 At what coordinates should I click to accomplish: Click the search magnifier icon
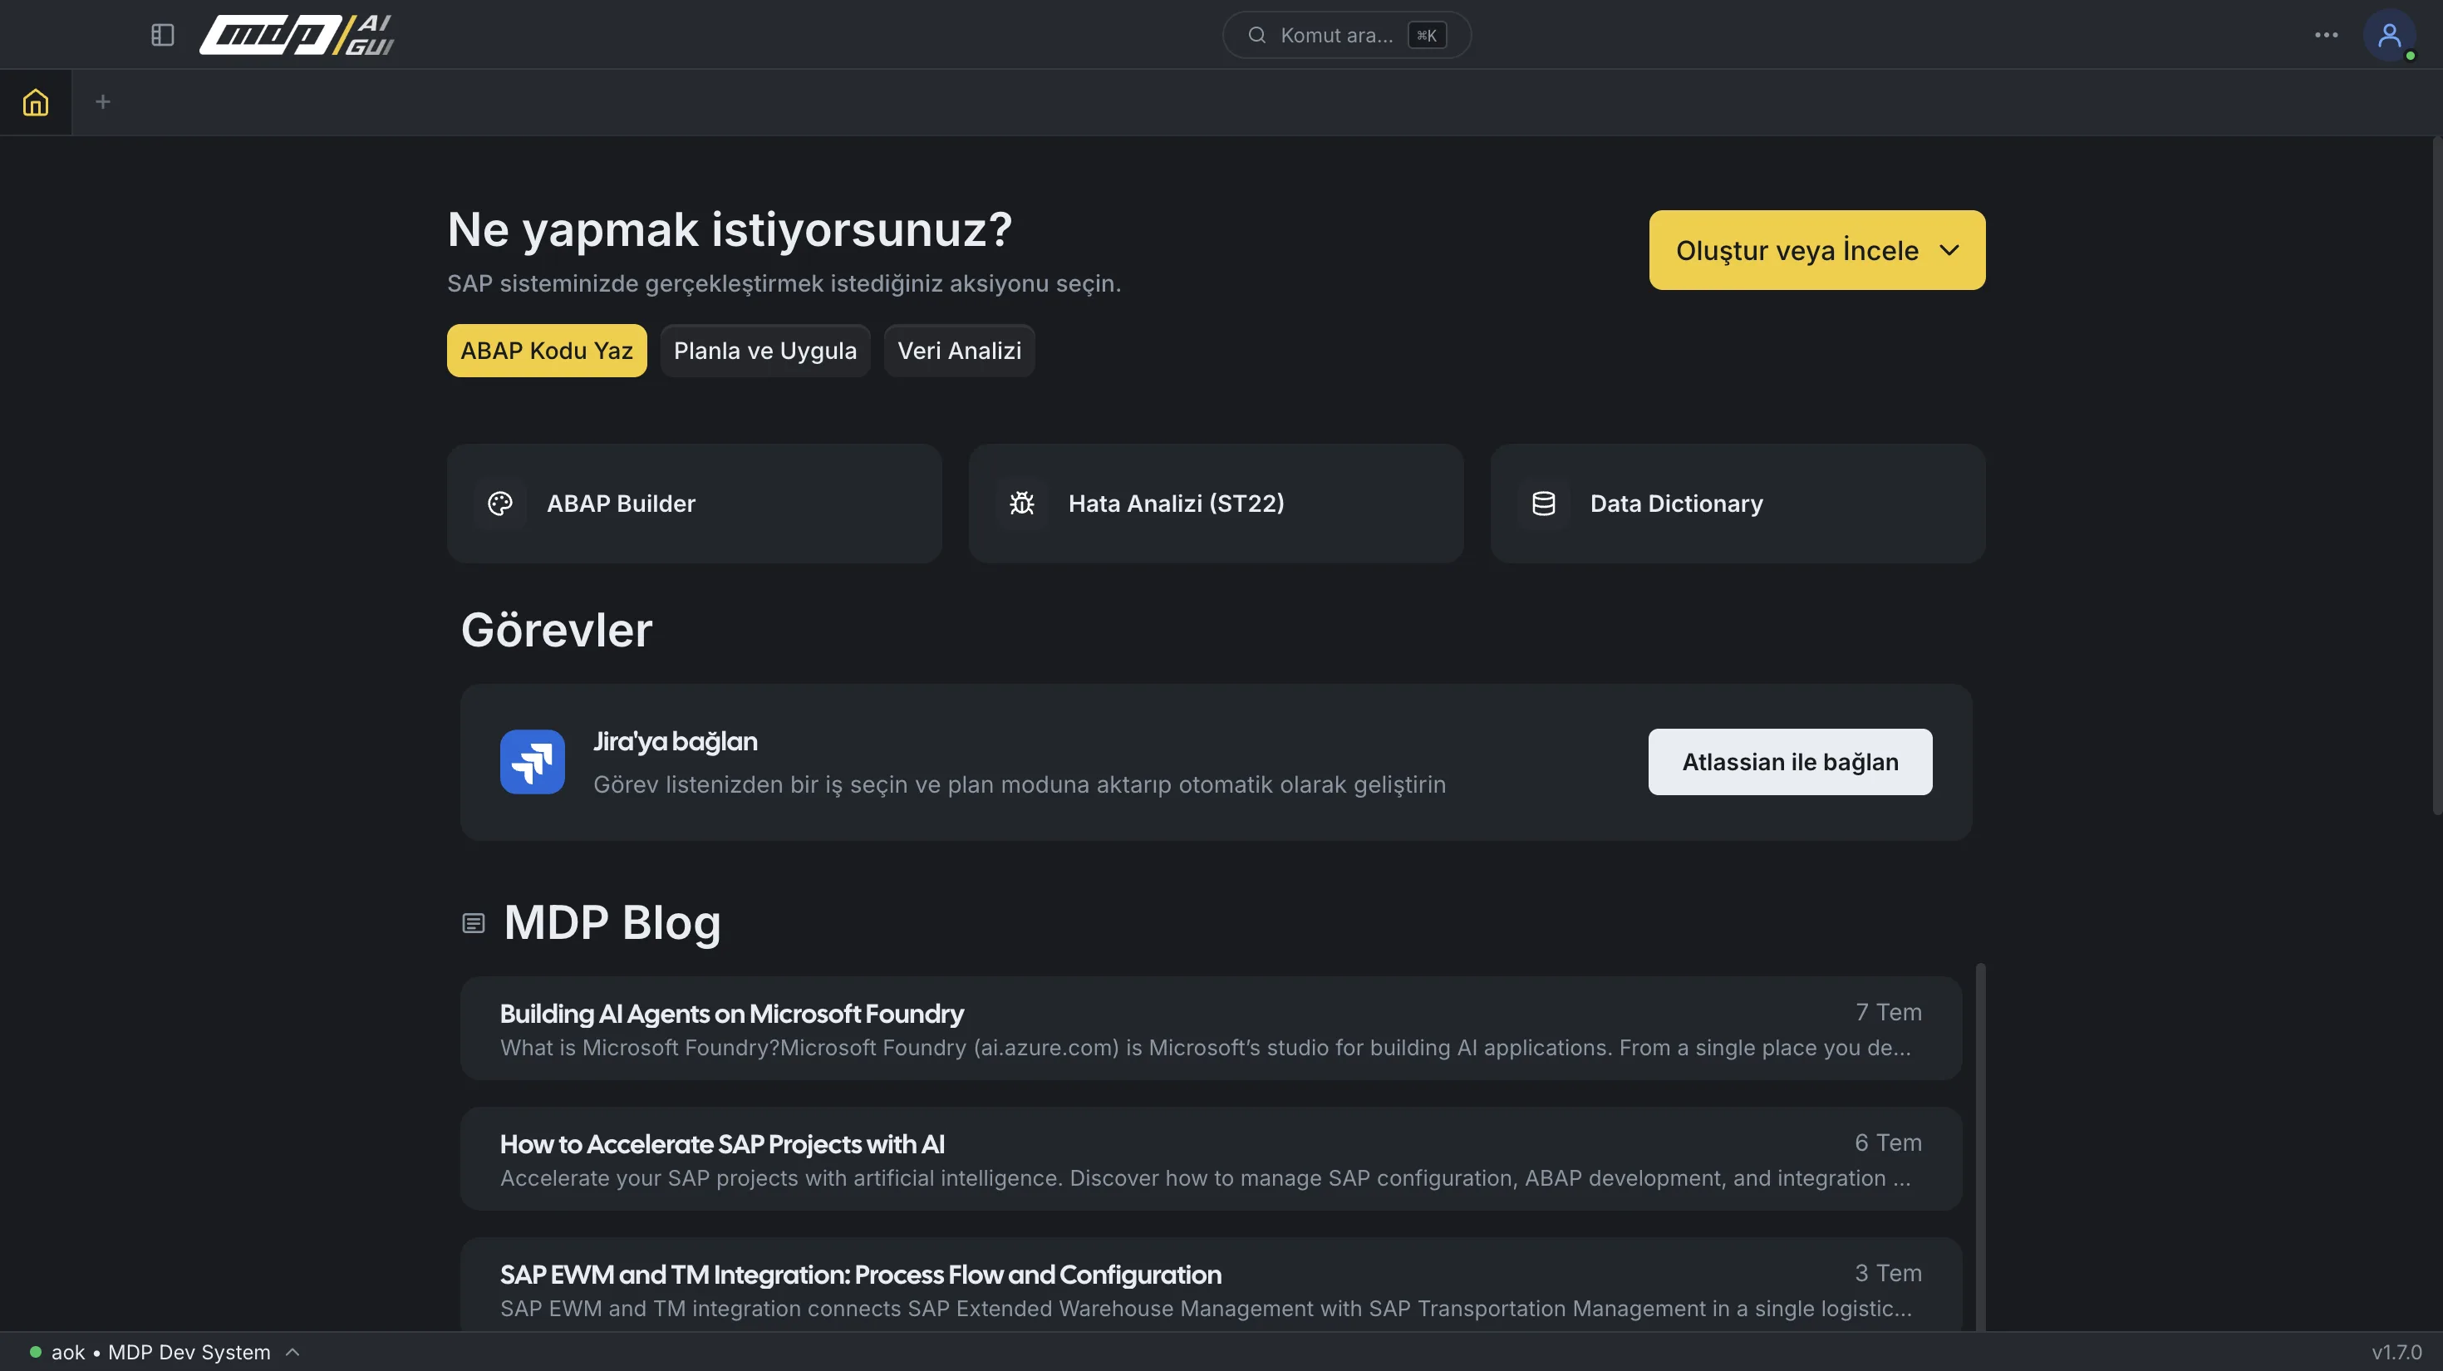click(1256, 35)
